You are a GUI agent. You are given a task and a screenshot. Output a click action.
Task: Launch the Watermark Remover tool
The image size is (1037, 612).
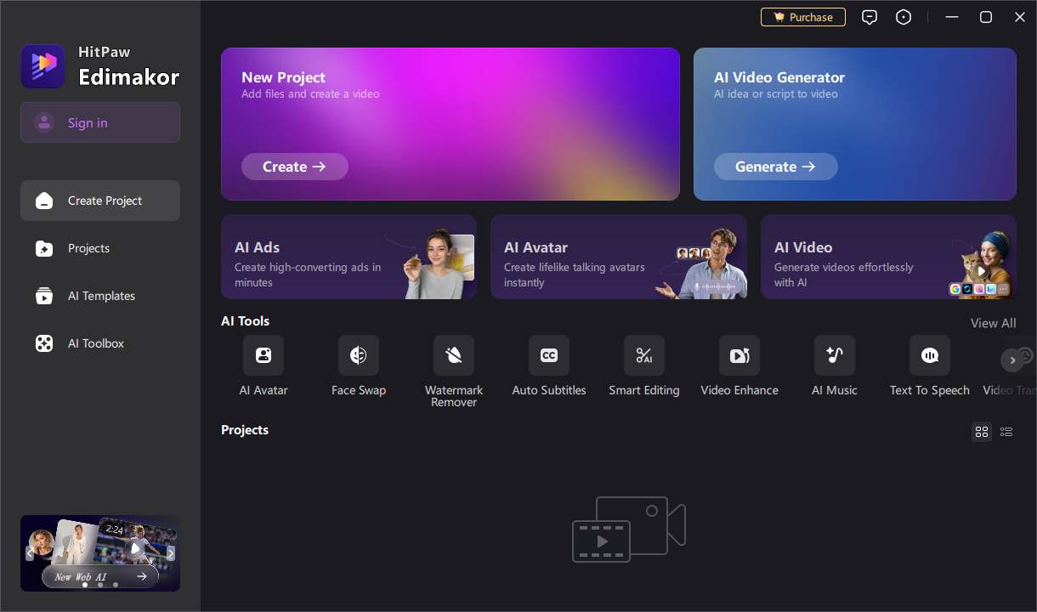[x=454, y=355]
